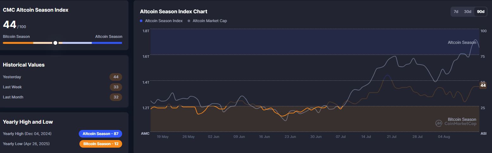Click the 16 Jun date label
The width and height of the screenshot is (492, 153).
click(264, 137)
